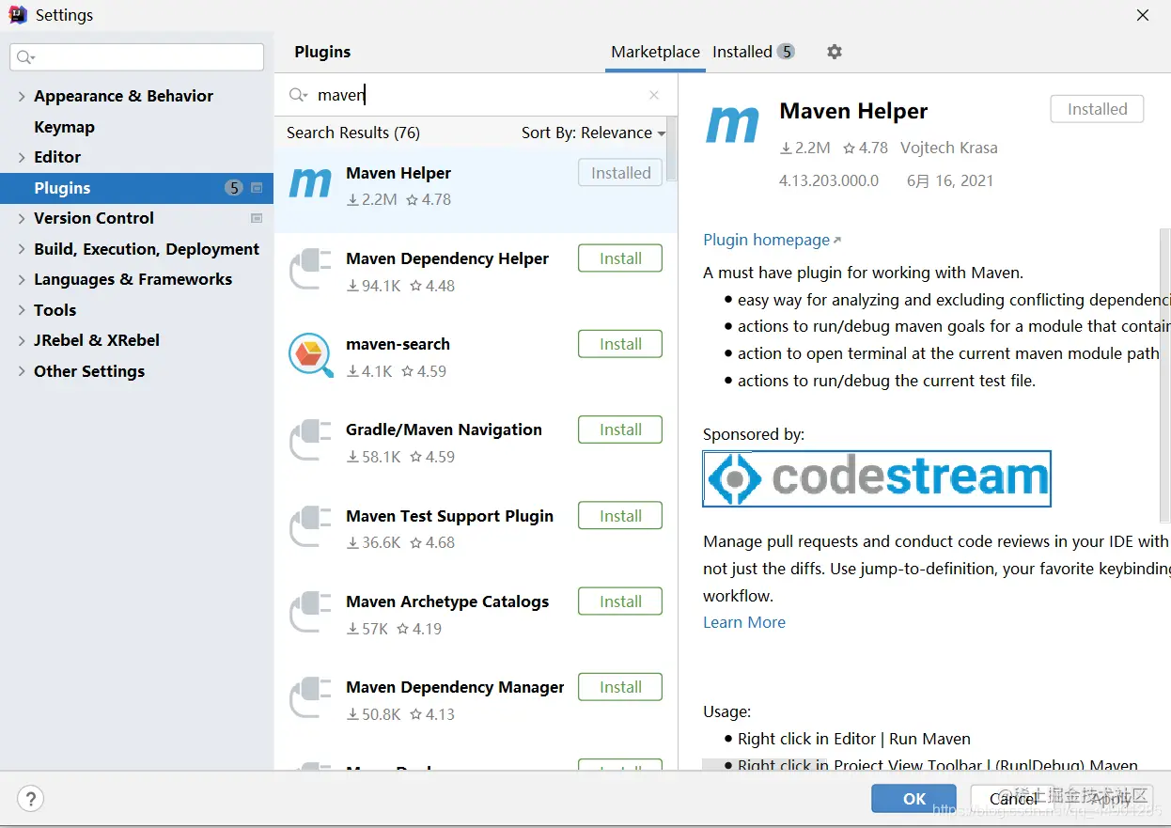Click the magnifier icon in plugin search

coord(298,95)
